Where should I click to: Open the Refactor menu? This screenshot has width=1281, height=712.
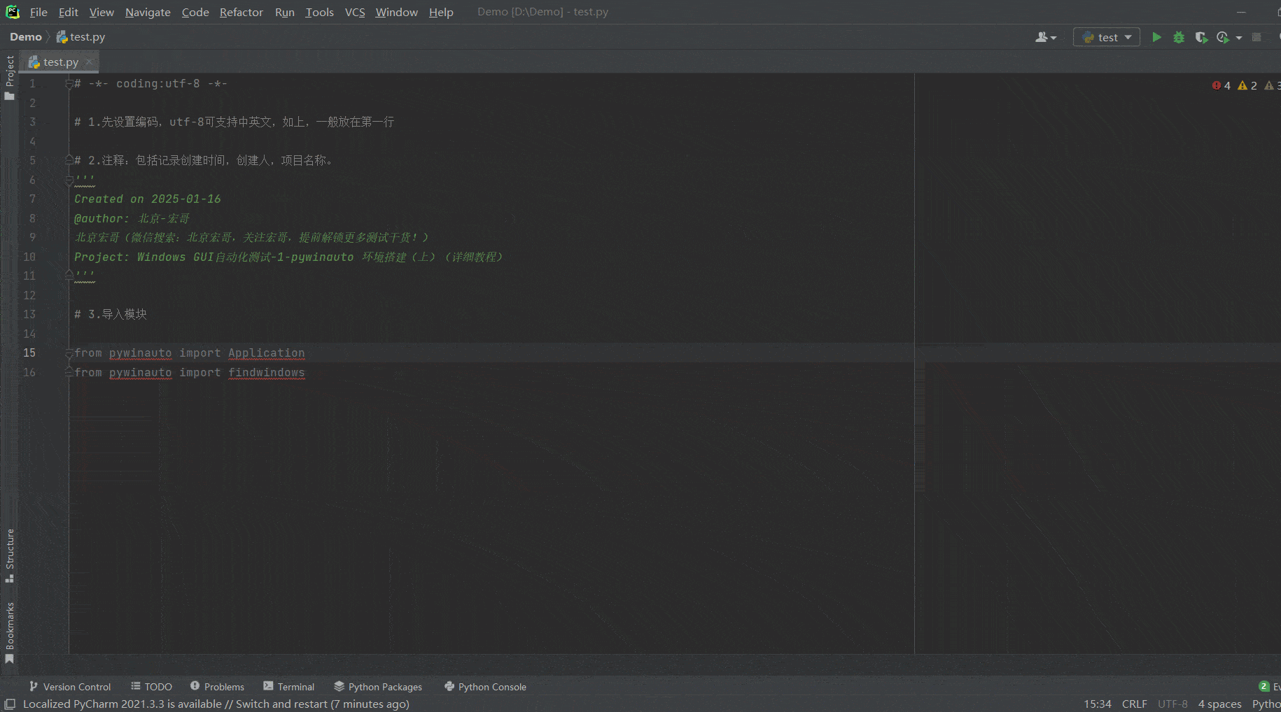coord(241,12)
